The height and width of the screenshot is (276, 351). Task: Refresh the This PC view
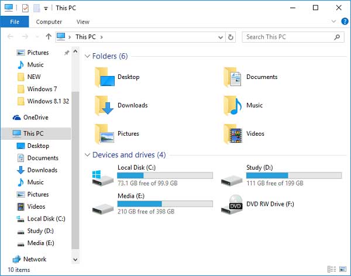[x=230, y=37]
